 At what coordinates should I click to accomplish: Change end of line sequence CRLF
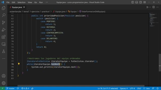[x=139, y=88]
